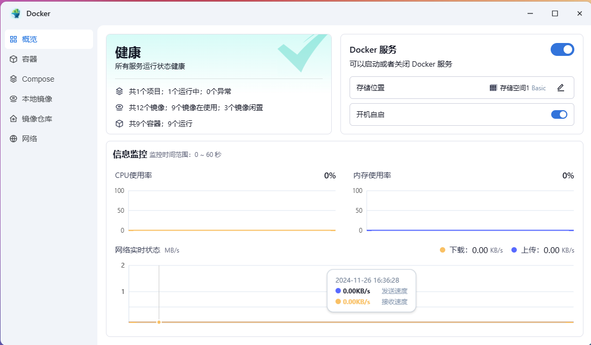This screenshot has width=591, height=345.
Task: Click the 镜像仓库 house icon in sidebar
Action: point(13,119)
